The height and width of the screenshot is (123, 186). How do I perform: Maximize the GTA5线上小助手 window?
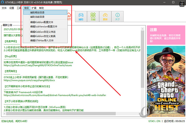tap(173, 2)
